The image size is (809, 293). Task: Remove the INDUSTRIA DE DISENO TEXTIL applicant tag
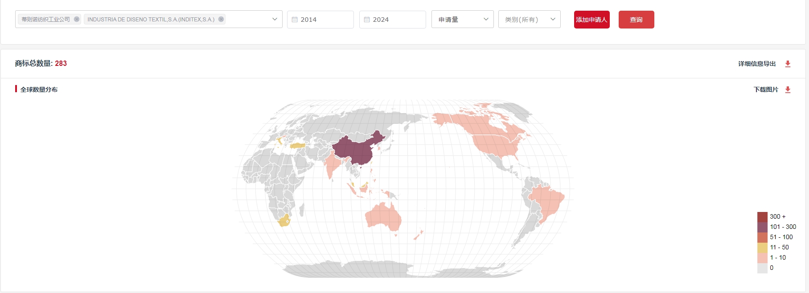pyautogui.click(x=221, y=19)
